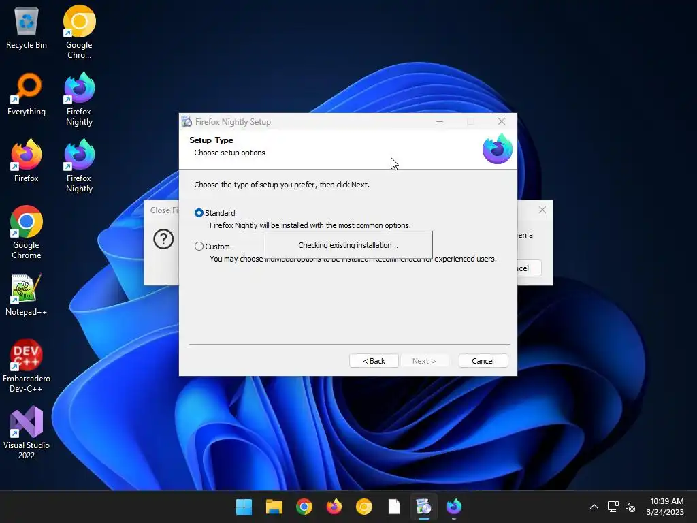Open the blank document taskbar icon
This screenshot has height=523, width=697.
point(394,507)
